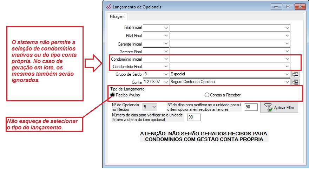
Task: Click the days field for optional item offer
Action: click(194, 117)
